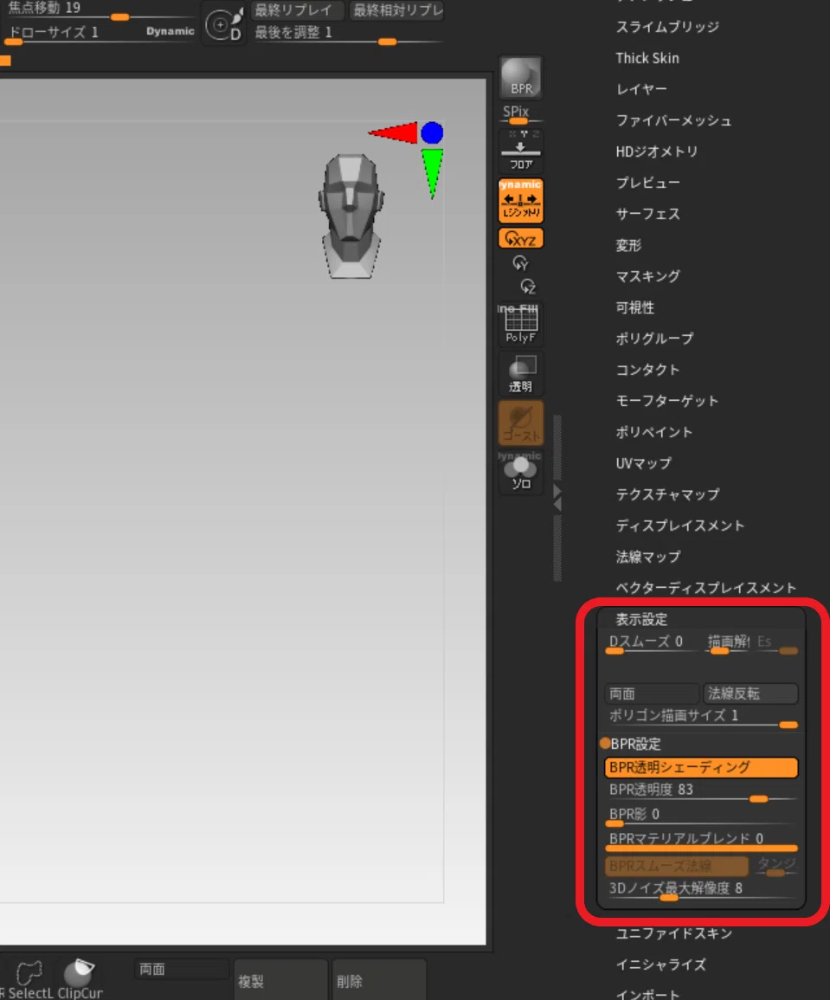Open ポリペイント submenu

click(x=654, y=432)
